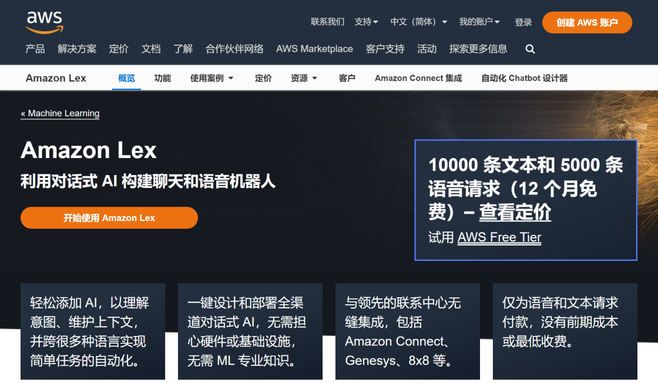The height and width of the screenshot is (383, 658).
Task: Expand the 支持 dropdown
Action: (x=366, y=22)
